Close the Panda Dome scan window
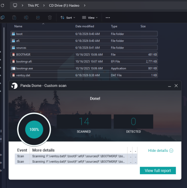187x188 pixels. (x=176, y=86)
